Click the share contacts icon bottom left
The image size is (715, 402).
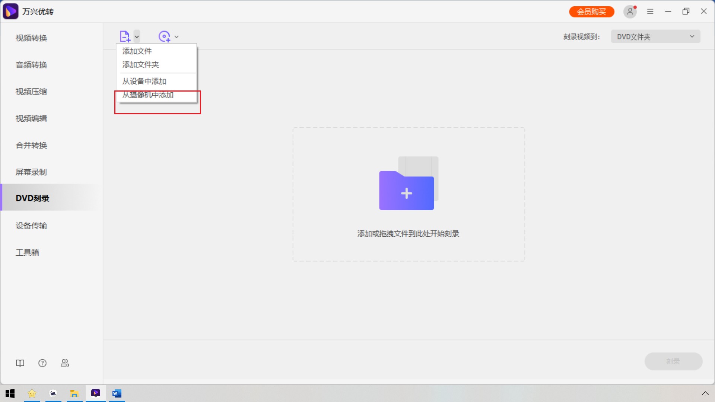[x=65, y=363]
